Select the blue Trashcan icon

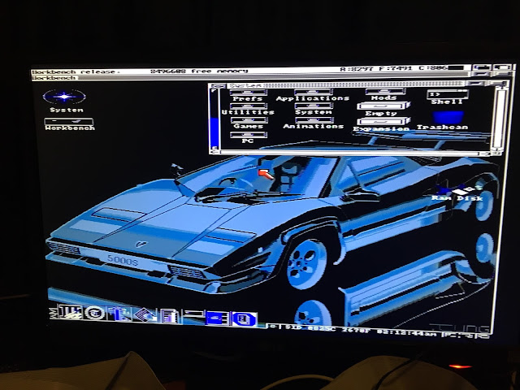(448, 117)
